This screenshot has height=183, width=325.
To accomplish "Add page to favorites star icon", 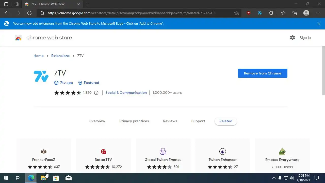I will [x=236, y=13].
